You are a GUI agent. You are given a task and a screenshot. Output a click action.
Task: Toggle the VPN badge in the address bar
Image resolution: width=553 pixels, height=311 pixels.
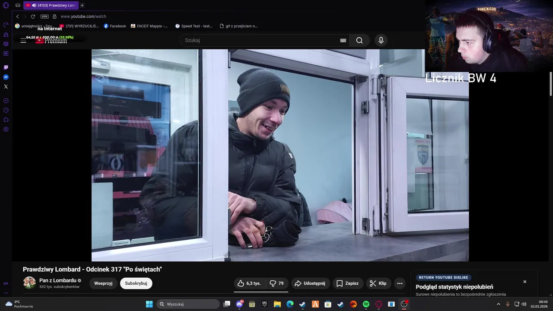(44, 16)
